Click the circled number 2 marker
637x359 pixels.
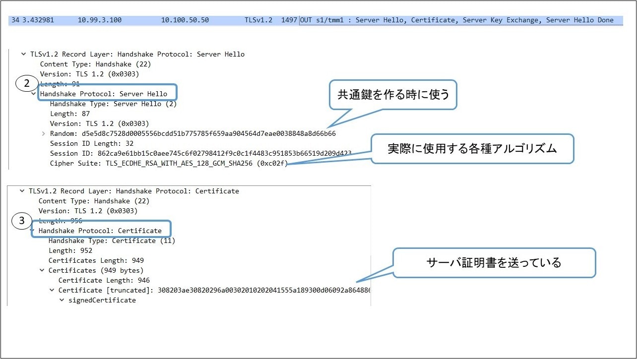click(x=27, y=84)
